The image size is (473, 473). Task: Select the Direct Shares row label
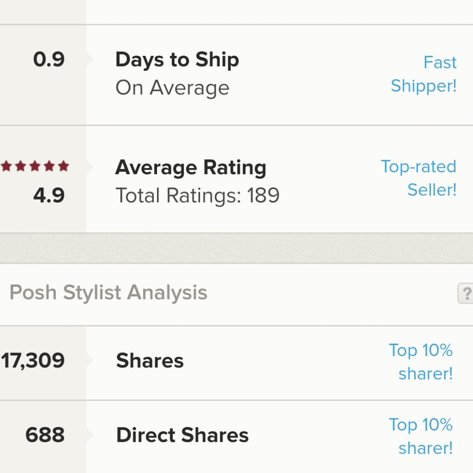183,436
